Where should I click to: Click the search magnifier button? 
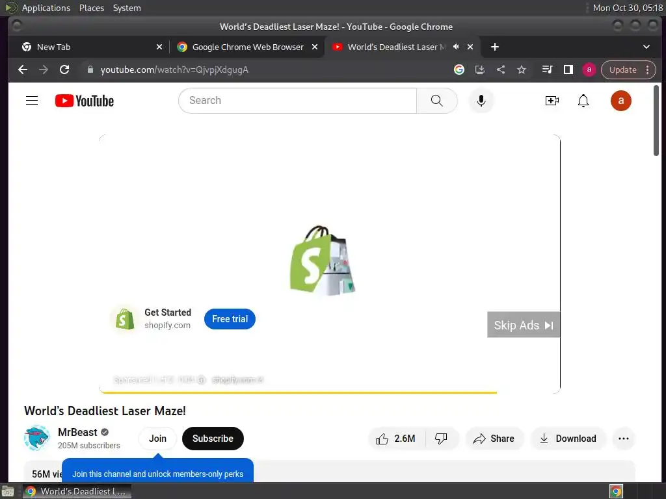(x=436, y=101)
